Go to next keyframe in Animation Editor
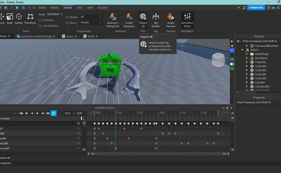The width and height of the screenshot is (281, 173). click(43, 113)
